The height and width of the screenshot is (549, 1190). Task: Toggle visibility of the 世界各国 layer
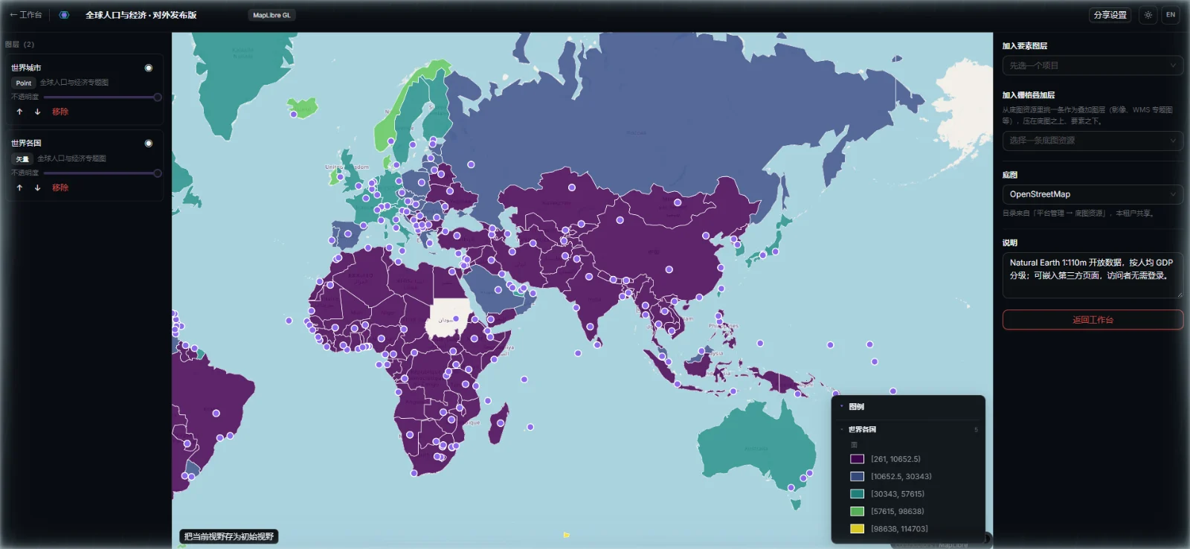coord(149,144)
